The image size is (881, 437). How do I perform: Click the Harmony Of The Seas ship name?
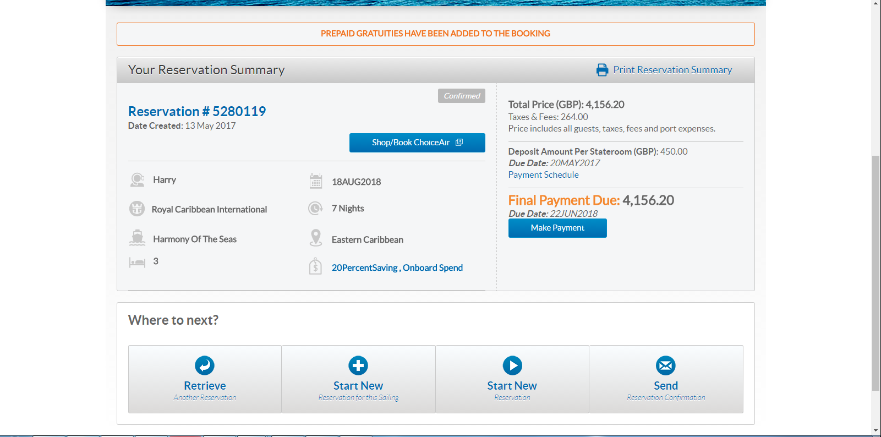(x=195, y=239)
